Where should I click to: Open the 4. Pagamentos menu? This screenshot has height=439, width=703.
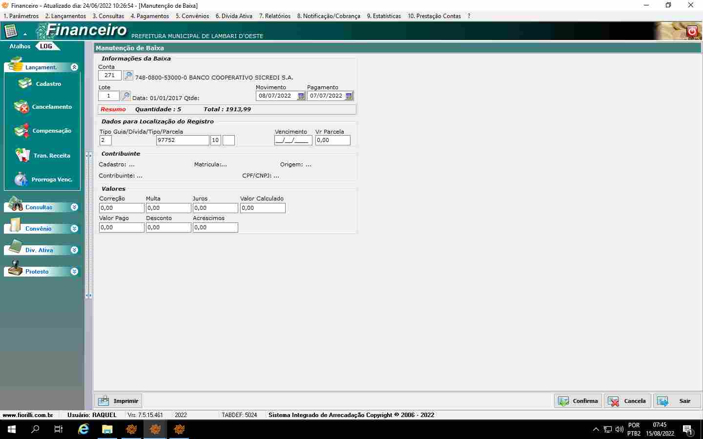pos(149,16)
